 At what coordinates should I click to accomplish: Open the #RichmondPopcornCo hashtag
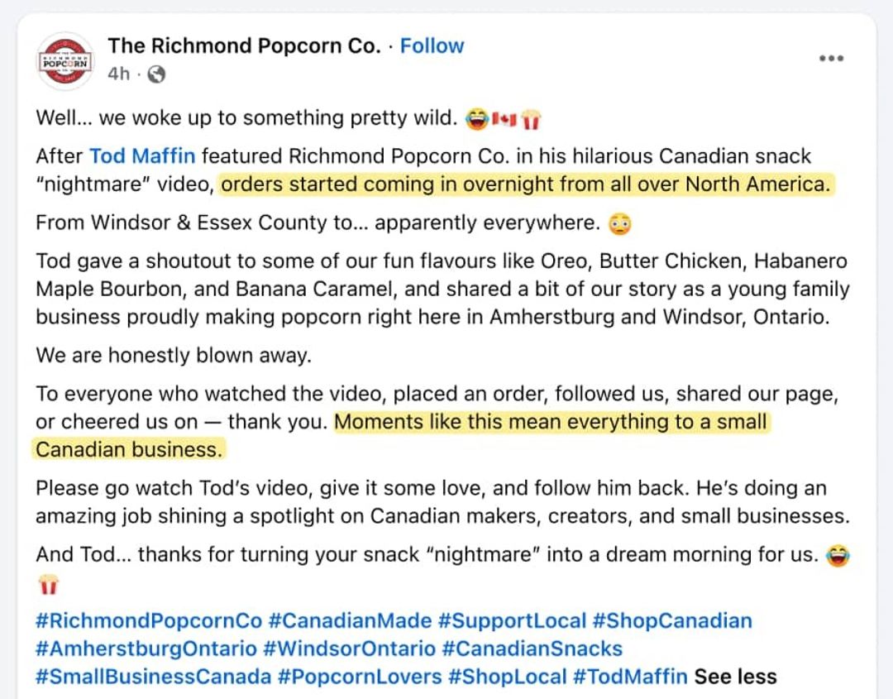click(x=149, y=620)
